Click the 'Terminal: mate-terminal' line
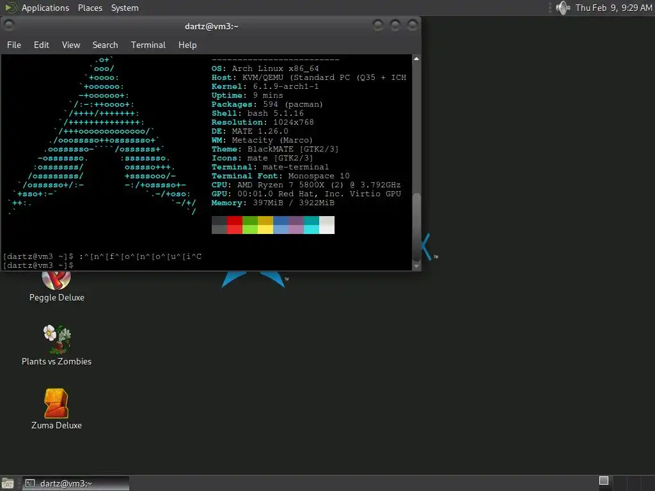This screenshot has width=655, height=491. tap(271, 167)
